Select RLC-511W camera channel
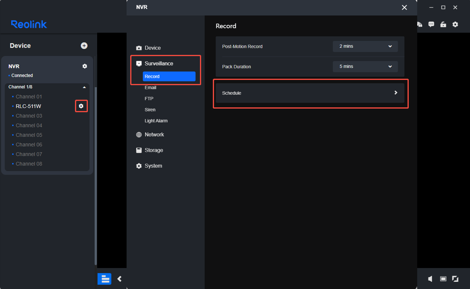The image size is (470, 289). click(x=28, y=106)
